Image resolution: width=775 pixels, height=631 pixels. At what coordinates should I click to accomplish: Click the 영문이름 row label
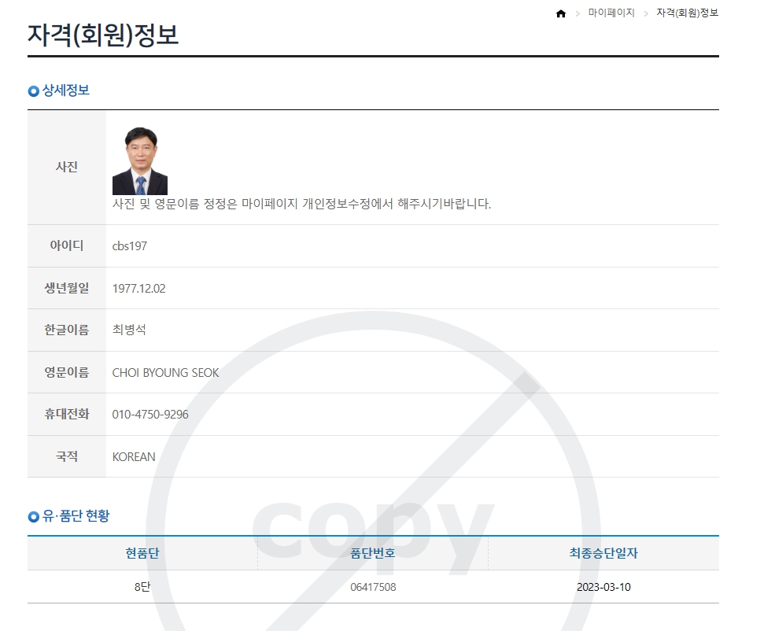pos(67,372)
